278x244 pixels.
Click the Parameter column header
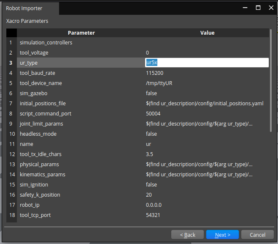coord(81,33)
